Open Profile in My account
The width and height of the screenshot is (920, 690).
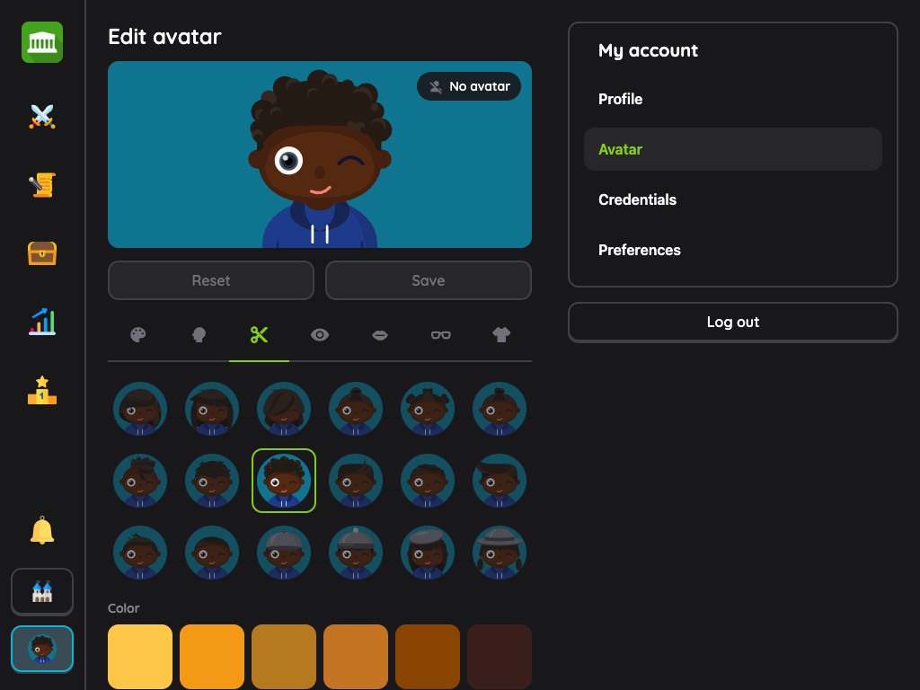(733, 99)
